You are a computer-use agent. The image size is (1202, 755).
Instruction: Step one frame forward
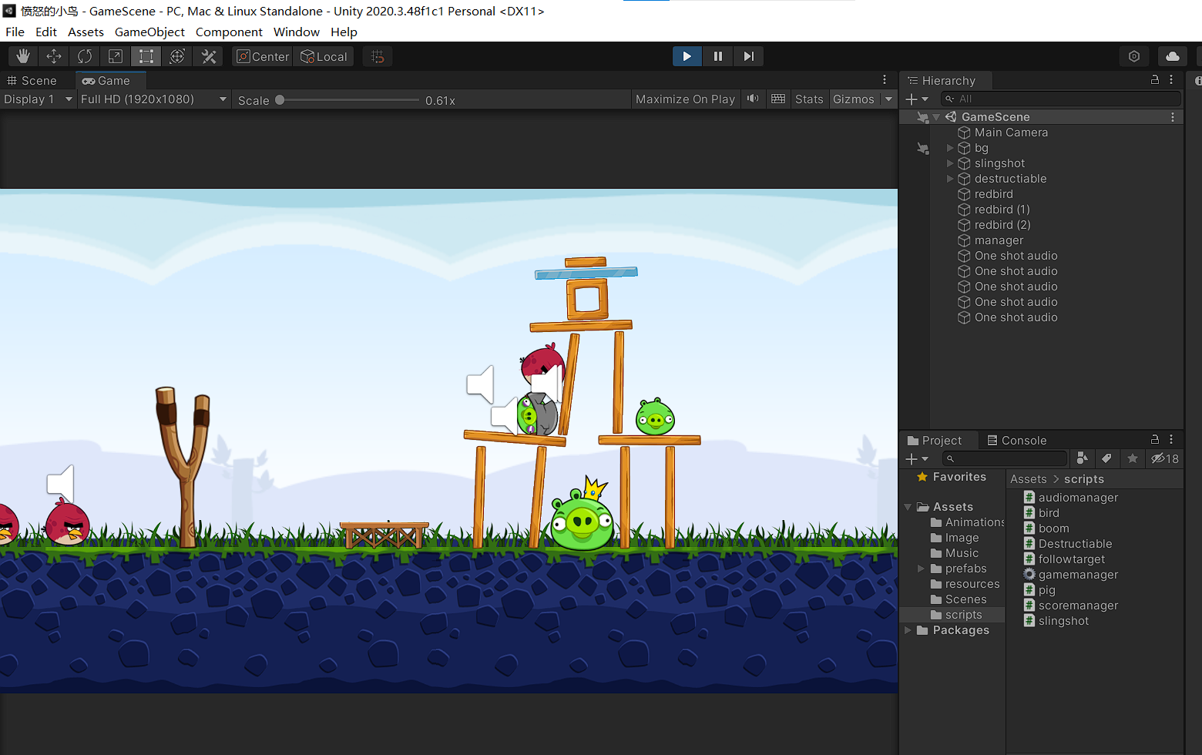pos(748,56)
